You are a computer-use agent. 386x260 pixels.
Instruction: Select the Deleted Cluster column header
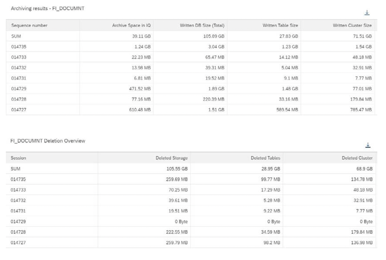click(x=357, y=158)
